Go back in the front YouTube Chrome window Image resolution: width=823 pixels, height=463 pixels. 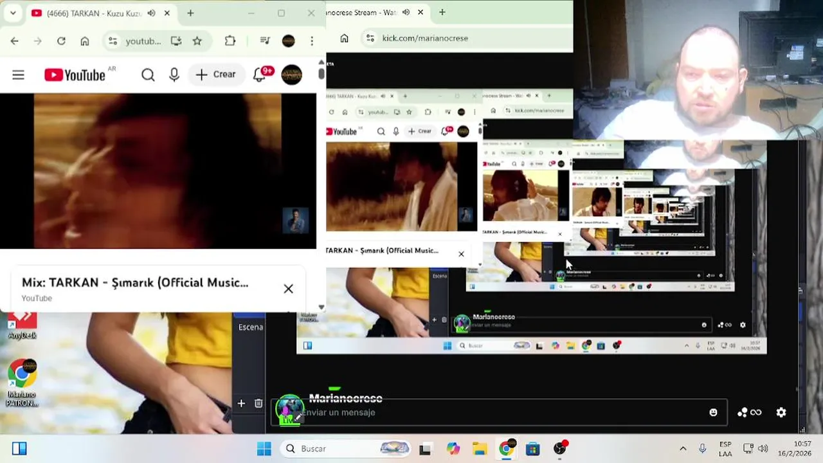(x=14, y=41)
